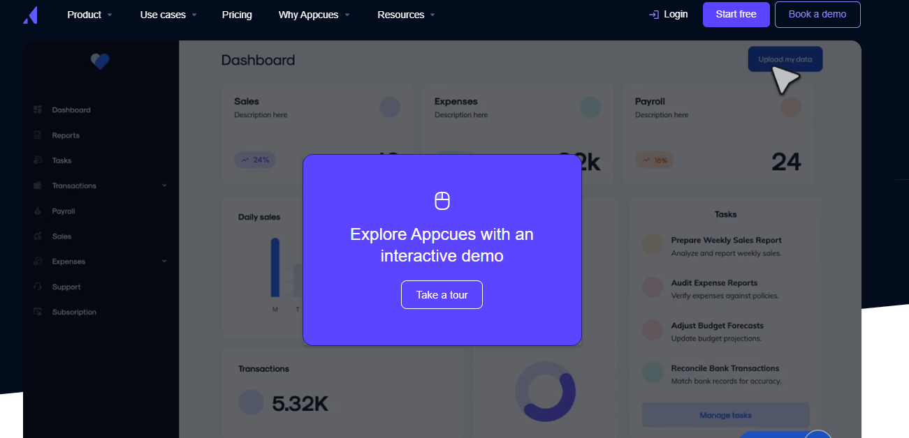Click the pink icon beside Audit Expense Reports

pos(653,287)
